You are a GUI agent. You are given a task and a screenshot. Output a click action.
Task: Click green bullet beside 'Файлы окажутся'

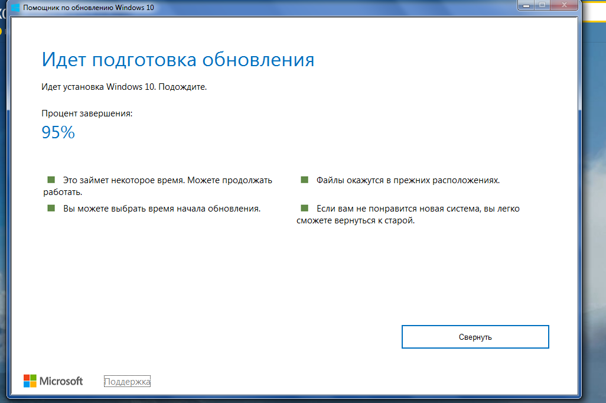pos(305,180)
